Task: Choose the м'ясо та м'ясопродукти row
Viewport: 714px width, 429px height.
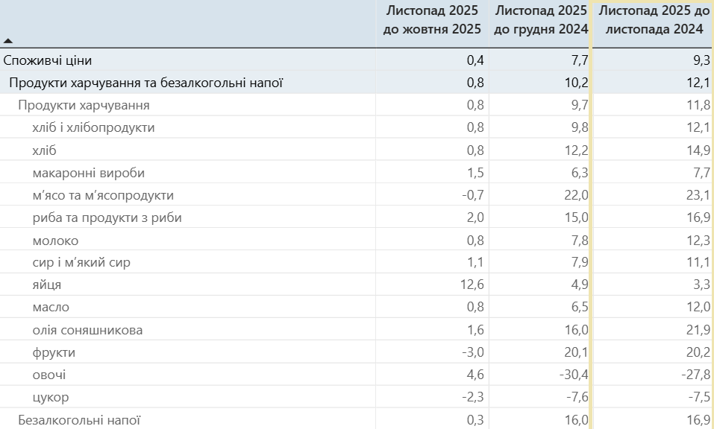Action: click(103, 195)
